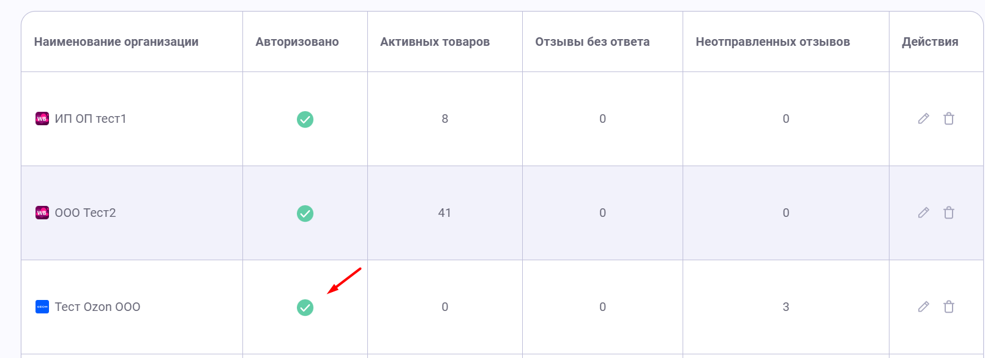Image resolution: width=985 pixels, height=358 pixels.
Task: Click the Отзывы без ответа header
Action: tap(592, 42)
